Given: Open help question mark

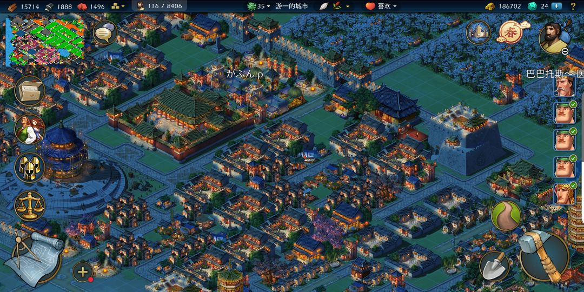Looking at the screenshot, I should tap(573, 6).
